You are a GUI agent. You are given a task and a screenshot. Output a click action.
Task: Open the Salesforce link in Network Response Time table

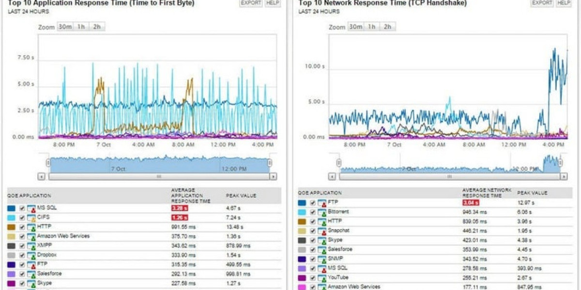click(x=340, y=249)
